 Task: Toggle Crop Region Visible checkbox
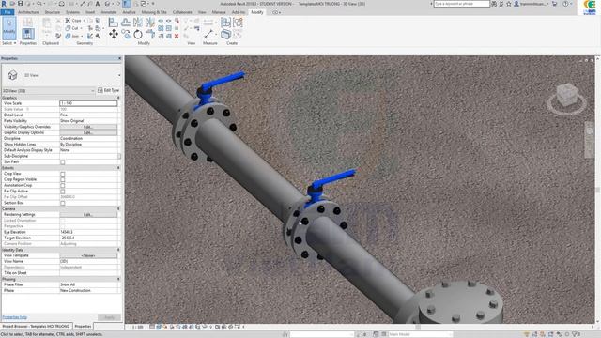coord(63,179)
